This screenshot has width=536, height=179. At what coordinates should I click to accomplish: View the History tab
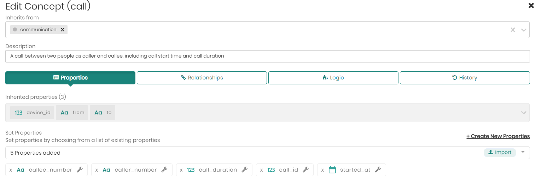tap(465, 78)
